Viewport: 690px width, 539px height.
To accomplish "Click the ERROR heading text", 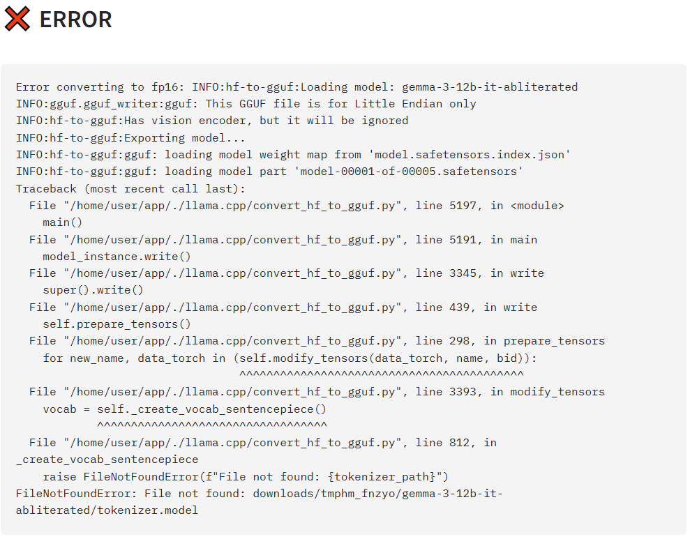I will 75,20.
